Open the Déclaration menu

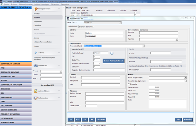55,4
